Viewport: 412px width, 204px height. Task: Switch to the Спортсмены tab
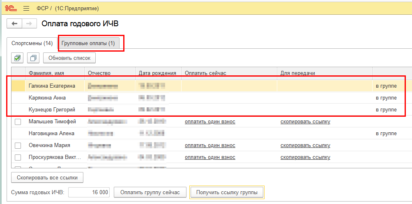click(32, 43)
